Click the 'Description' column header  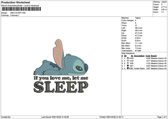[x=139, y=56]
